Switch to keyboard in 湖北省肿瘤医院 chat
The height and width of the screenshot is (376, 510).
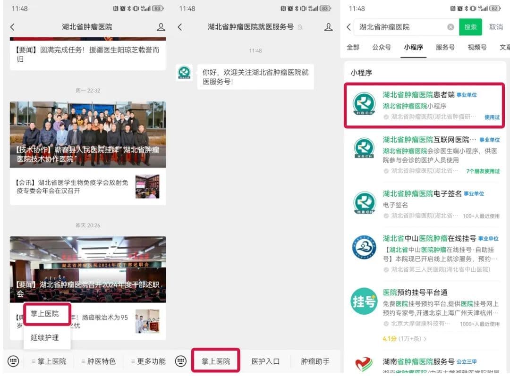13,361
